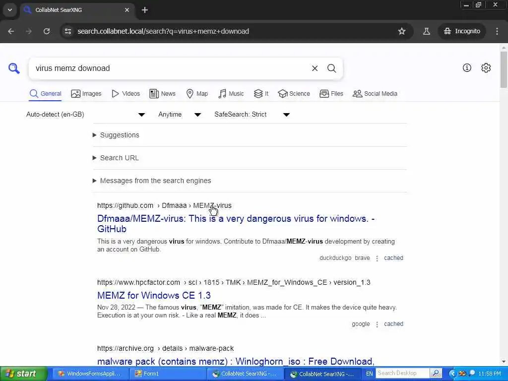Click the SearXNG magnifier logo

coord(14,68)
